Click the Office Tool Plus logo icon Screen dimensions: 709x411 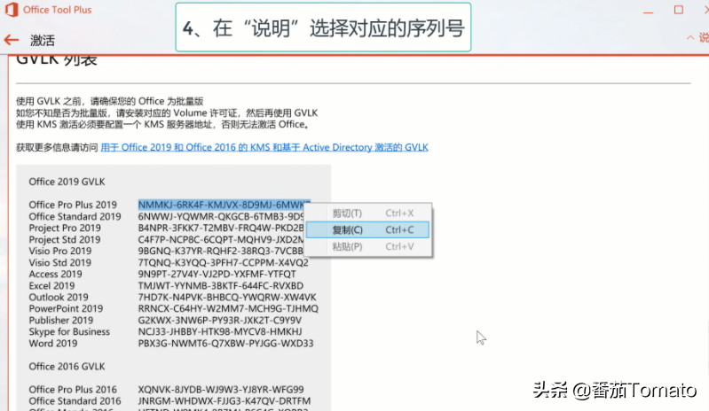12,10
